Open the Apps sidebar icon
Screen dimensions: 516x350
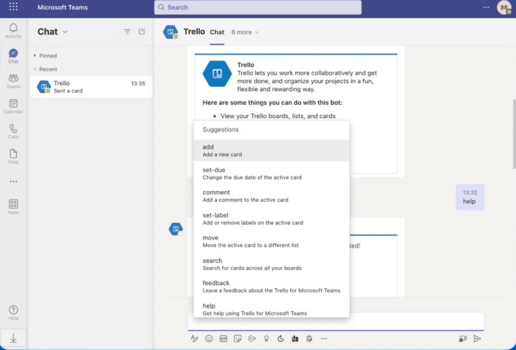(x=13, y=206)
